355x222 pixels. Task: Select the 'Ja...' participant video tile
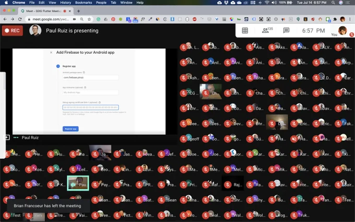[x=100, y=153]
